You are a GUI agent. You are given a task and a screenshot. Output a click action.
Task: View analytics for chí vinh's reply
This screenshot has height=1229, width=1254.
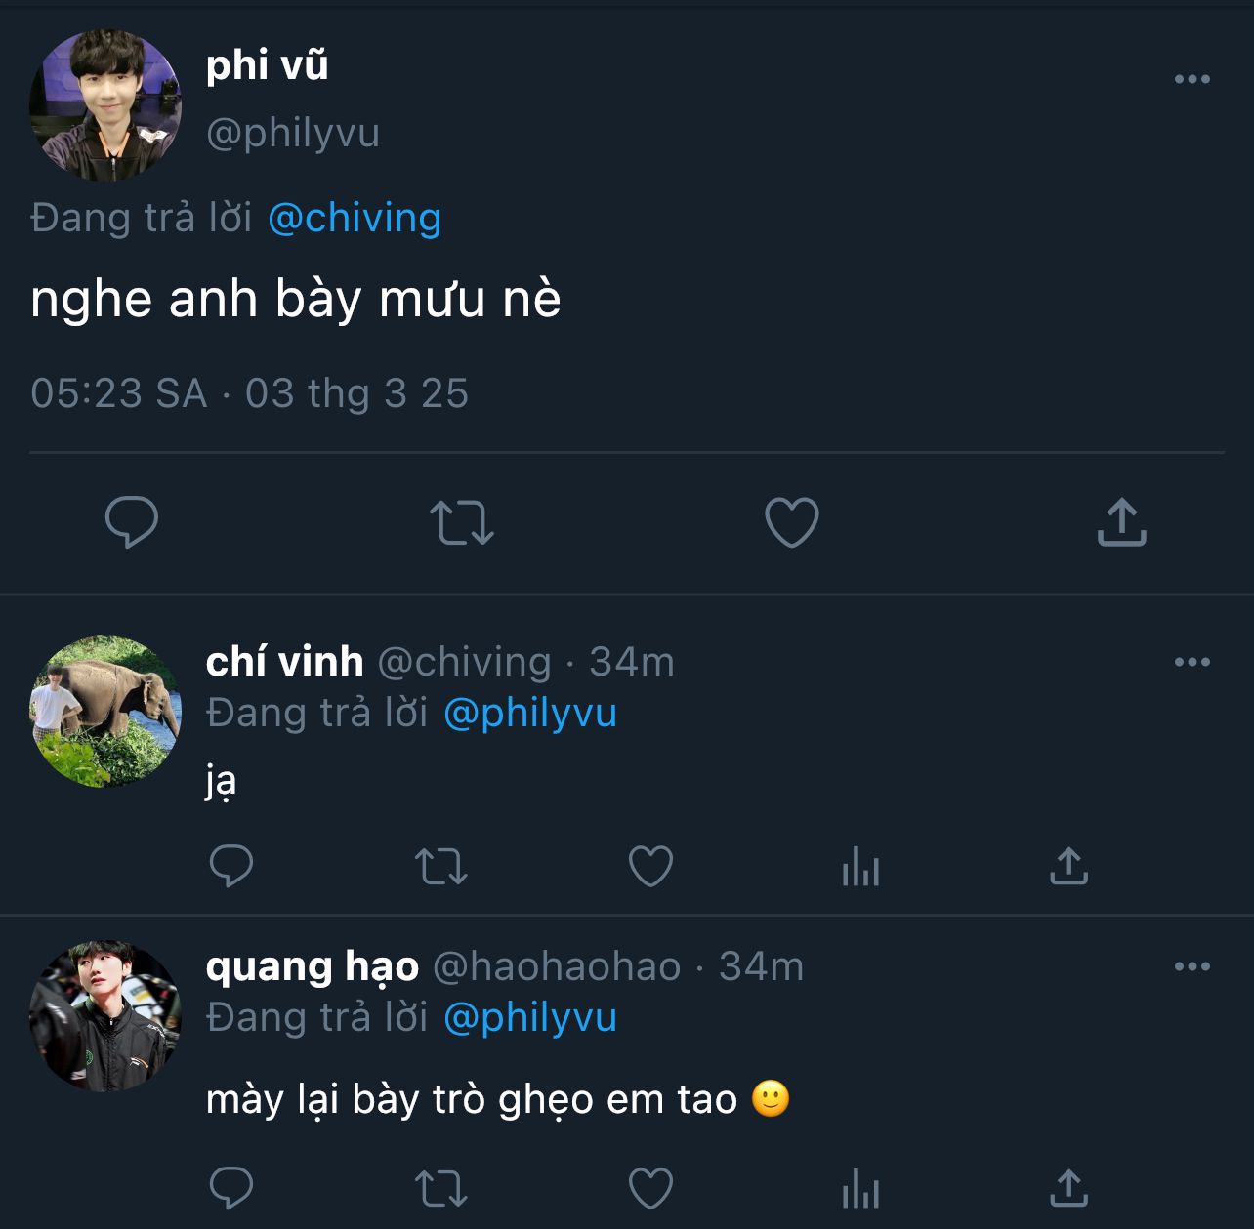[860, 866]
